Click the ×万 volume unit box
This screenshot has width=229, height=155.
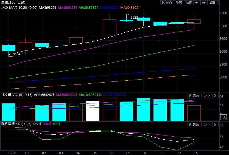tap(224, 117)
